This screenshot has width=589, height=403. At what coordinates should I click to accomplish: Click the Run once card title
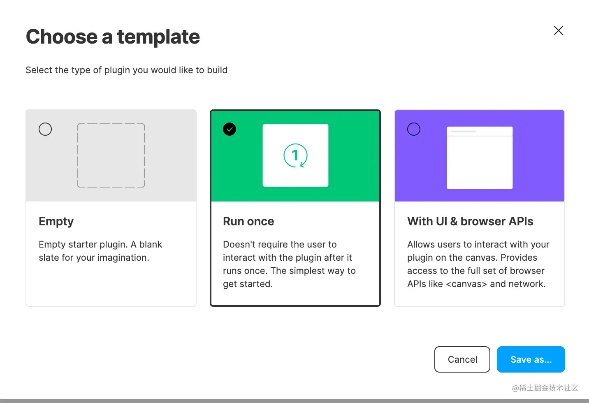248,221
